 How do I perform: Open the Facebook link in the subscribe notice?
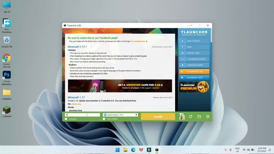coord(138,41)
